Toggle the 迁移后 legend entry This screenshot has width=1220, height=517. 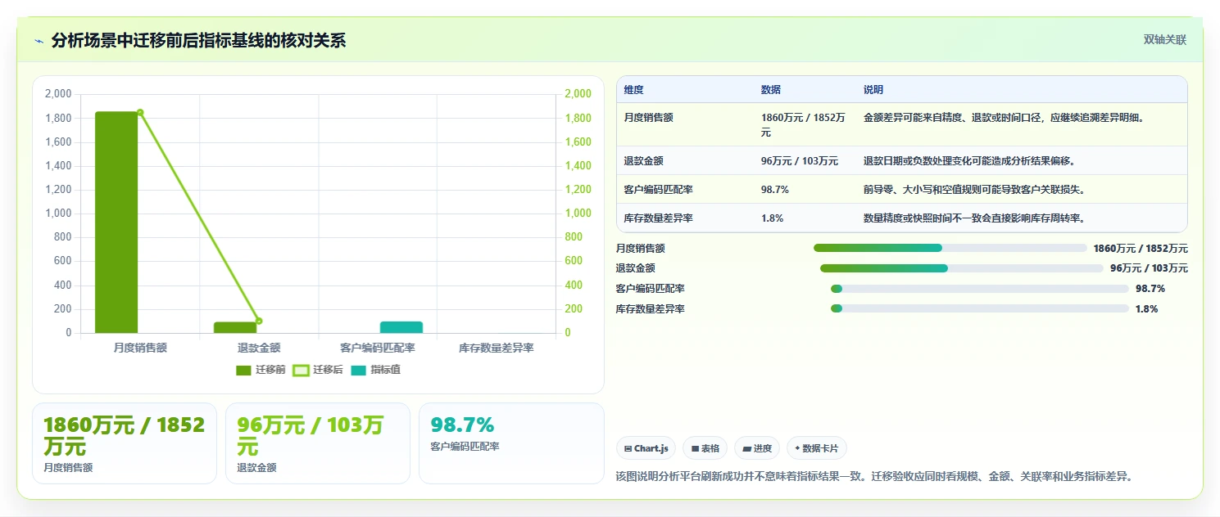(318, 370)
